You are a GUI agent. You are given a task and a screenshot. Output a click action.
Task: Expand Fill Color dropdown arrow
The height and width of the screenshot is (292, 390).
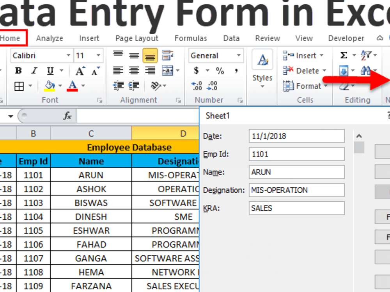pyautogui.click(x=60, y=86)
